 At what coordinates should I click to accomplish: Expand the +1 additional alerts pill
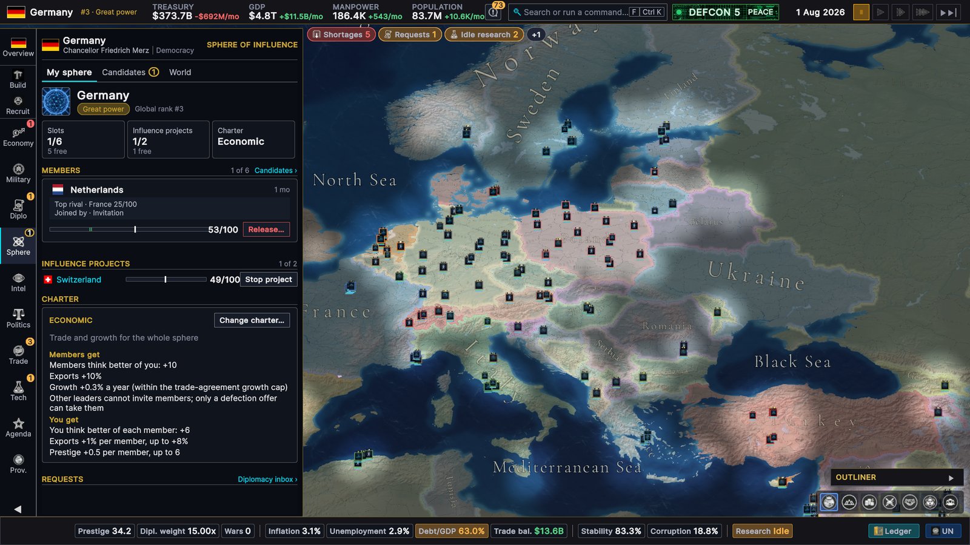pyautogui.click(x=536, y=35)
